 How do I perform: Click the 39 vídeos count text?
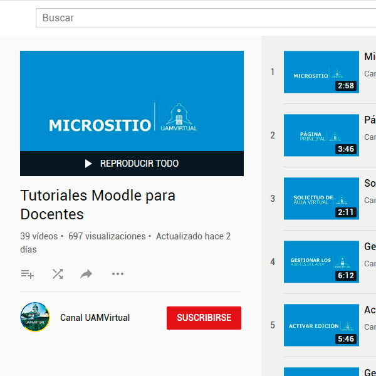click(39, 236)
